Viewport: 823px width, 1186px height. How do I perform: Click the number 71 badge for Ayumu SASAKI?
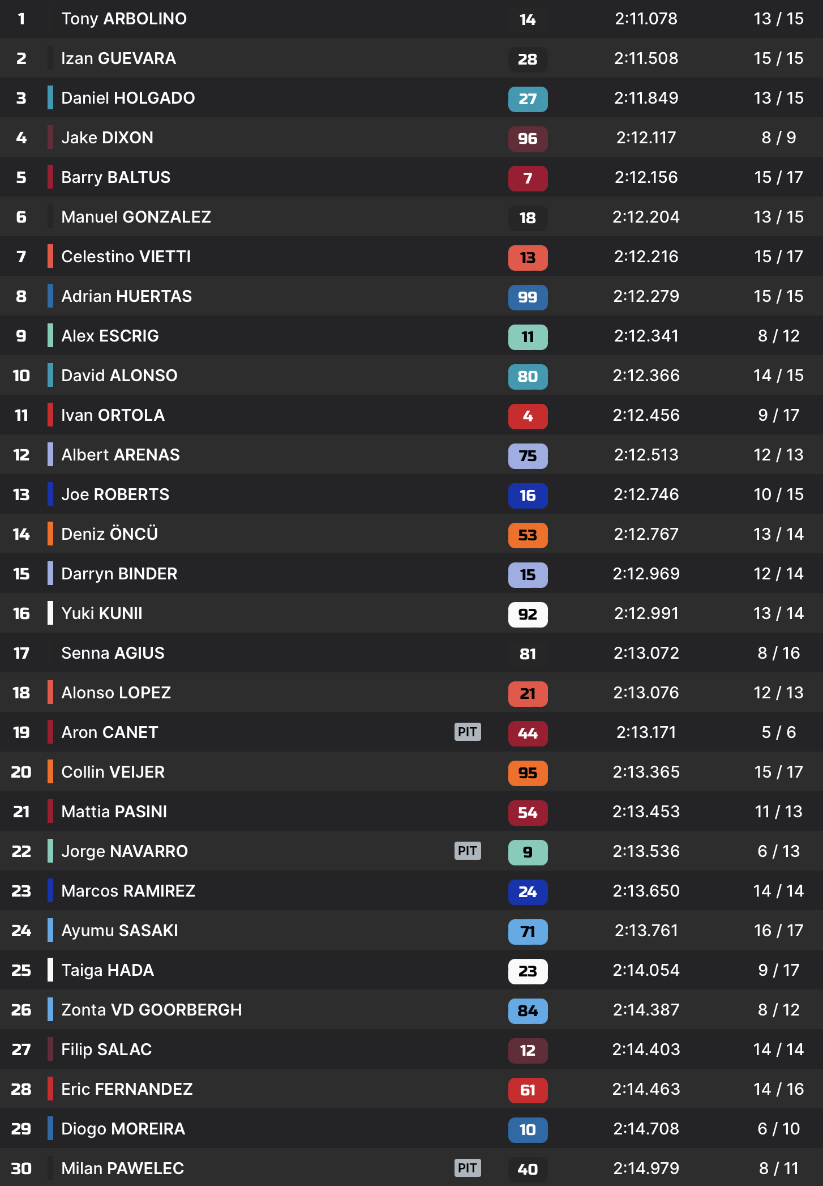(x=528, y=931)
